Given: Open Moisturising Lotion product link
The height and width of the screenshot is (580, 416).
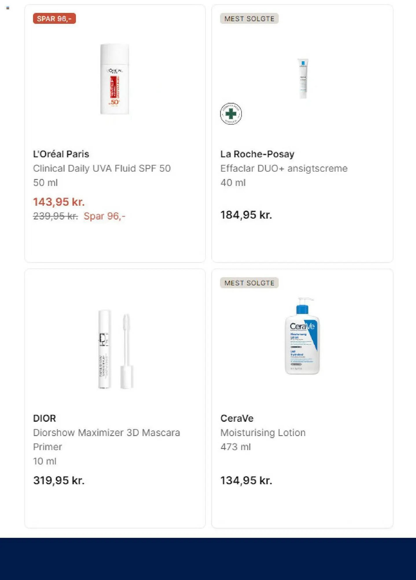Looking at the screenshot, I should 263,433.
